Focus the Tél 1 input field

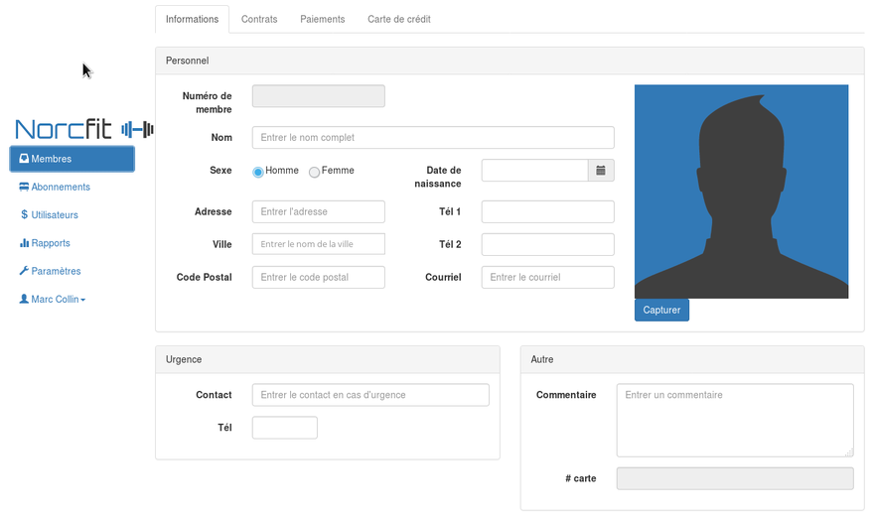point(548,211)
